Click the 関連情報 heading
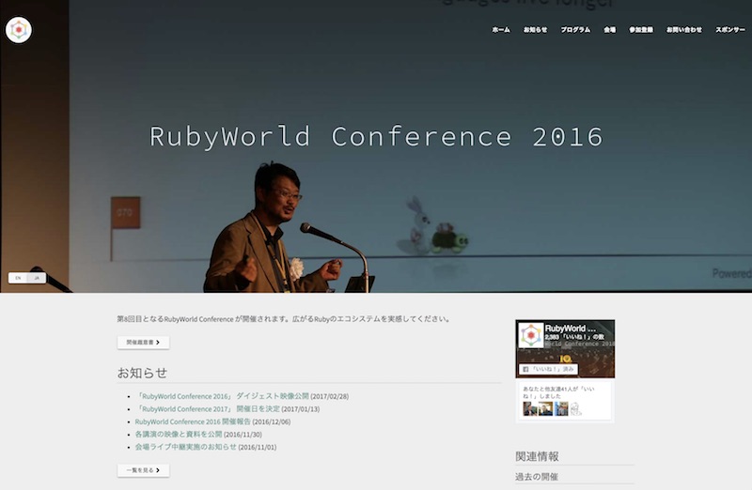The height and width of the screenshot is (490, 752). point(537,456)
